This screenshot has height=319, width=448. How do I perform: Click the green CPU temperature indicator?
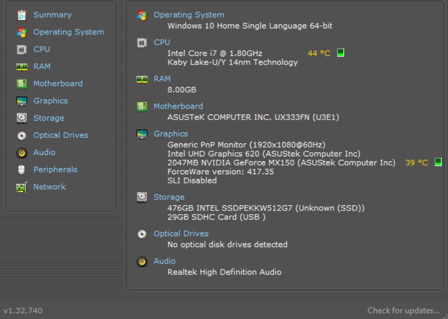(340, 53)
